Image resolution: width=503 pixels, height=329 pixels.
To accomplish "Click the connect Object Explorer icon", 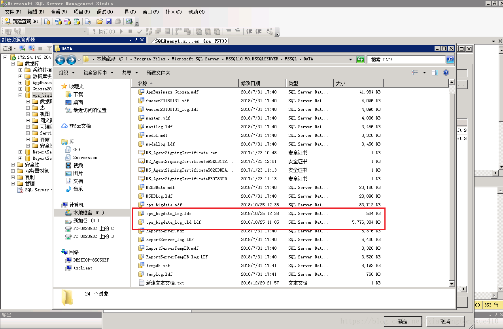I will (x=22, y=48).
